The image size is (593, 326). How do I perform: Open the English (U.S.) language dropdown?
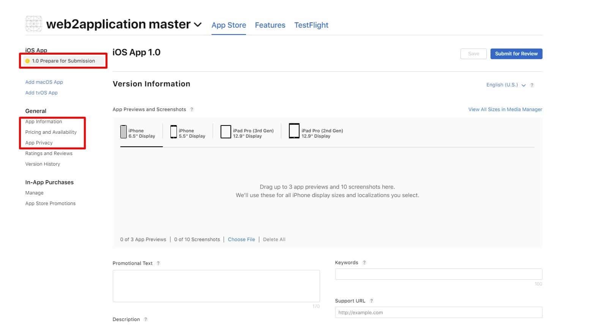[505, 85]
